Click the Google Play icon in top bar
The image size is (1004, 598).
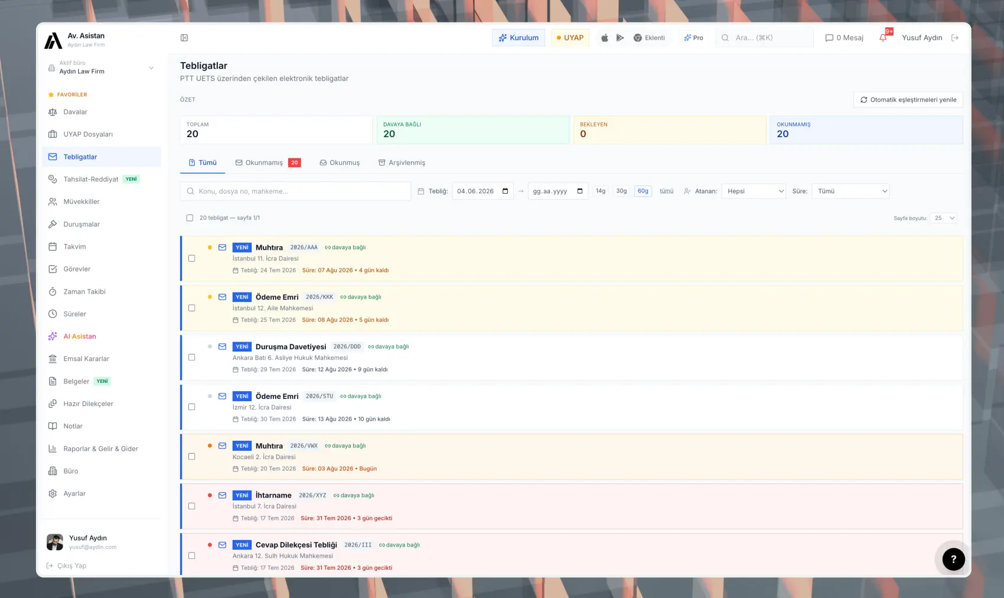pos(620,38)
